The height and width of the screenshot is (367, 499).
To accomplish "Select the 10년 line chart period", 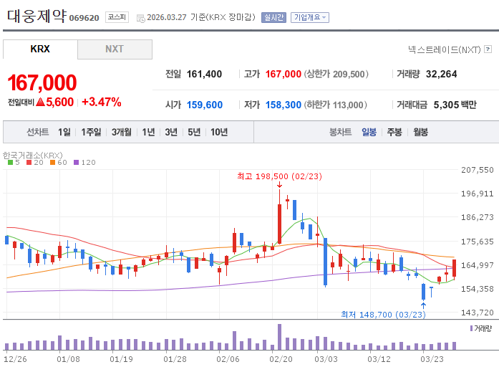I will (219, 132).
